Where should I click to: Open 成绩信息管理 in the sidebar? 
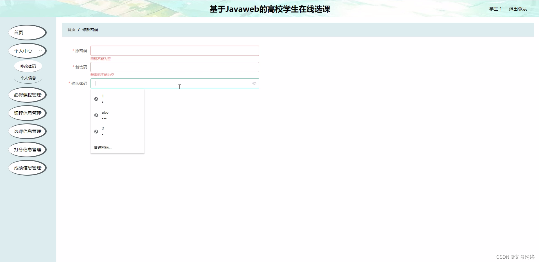[27, 167]
